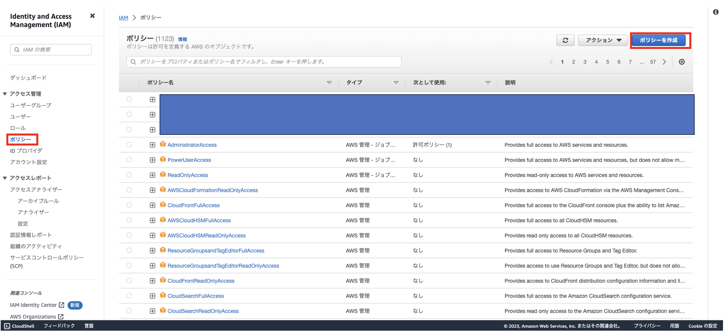Open the アクション dropdown
727x335 pixels.
coord(603,40)
